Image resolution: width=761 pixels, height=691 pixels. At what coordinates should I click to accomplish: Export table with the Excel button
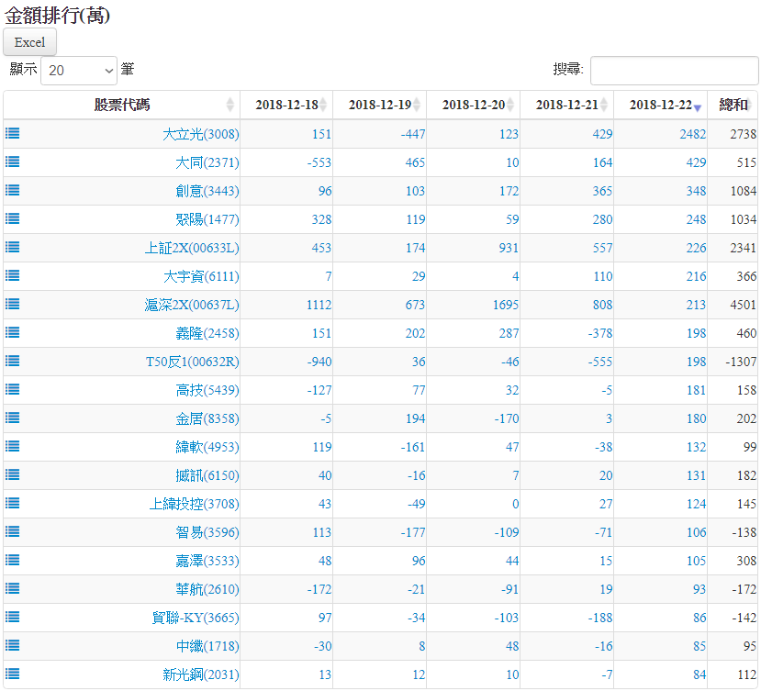tap(30, 42)
